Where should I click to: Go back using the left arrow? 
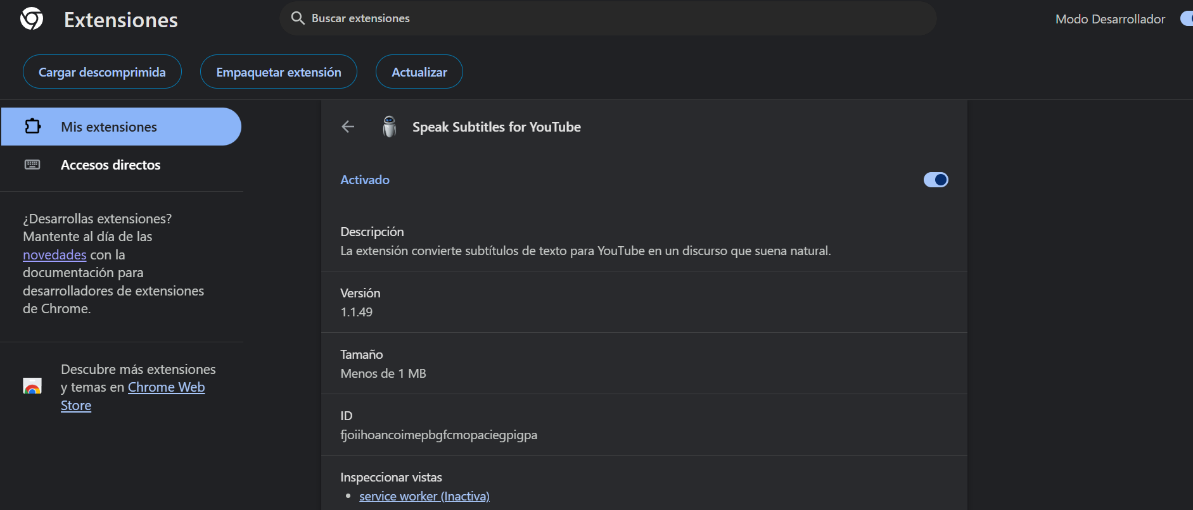coord(348,127)
